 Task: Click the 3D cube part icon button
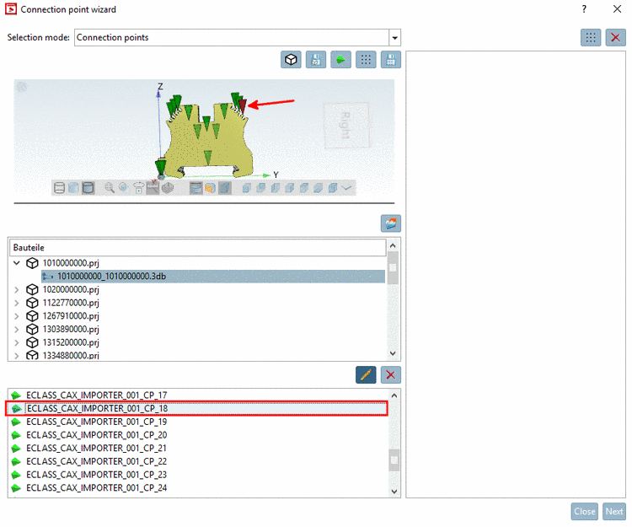pyautogui.click(x=291, y=60)
